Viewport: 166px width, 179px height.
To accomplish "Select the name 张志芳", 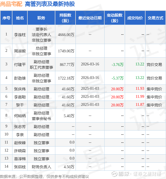I will coord(20,126).
